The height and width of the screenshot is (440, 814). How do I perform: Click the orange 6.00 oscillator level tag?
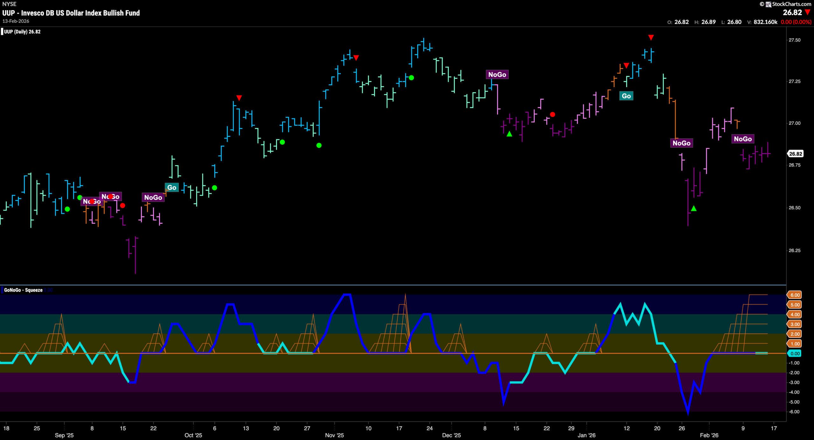click(x=794, y=295)
